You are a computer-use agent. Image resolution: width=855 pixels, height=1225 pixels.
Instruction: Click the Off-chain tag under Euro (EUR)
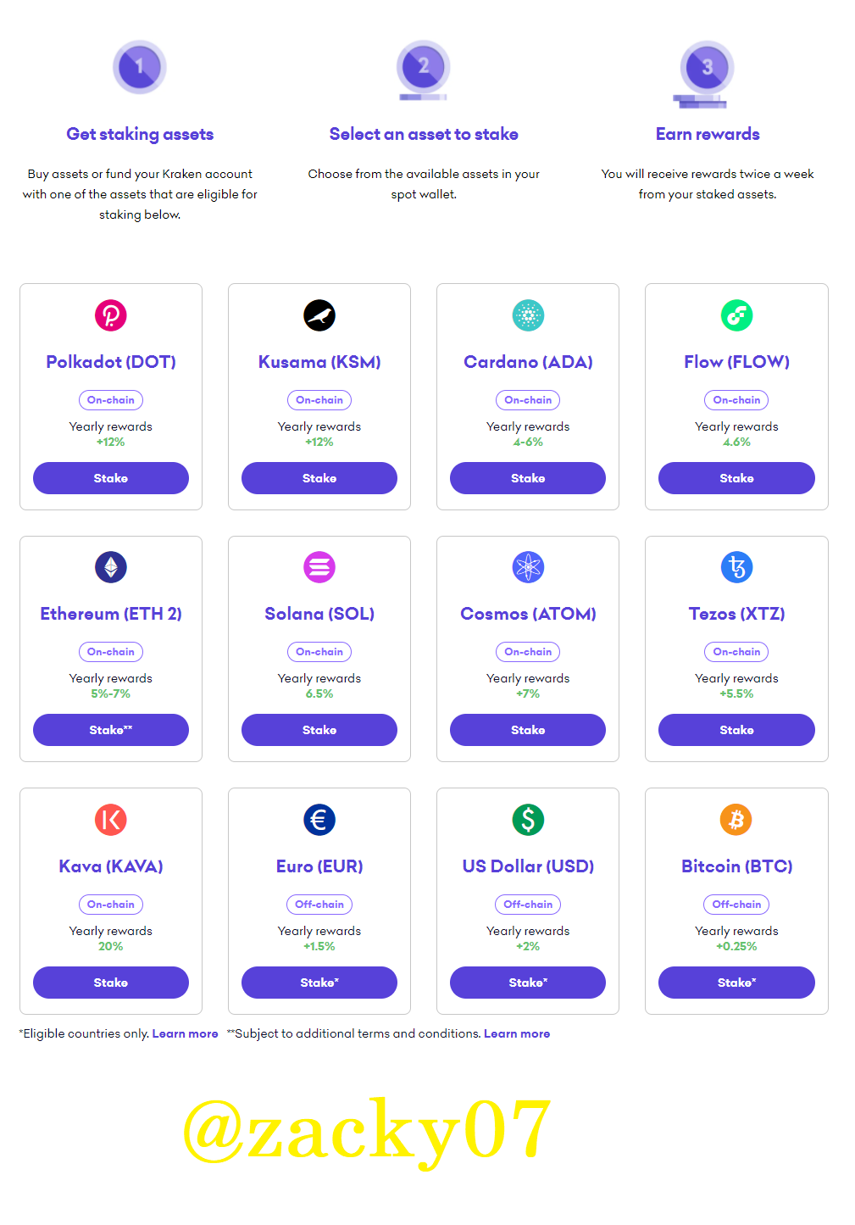(x=319, y=905)
